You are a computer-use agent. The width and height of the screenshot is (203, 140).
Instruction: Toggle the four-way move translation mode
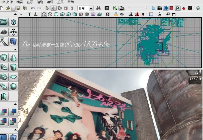[x=53, y=8]
